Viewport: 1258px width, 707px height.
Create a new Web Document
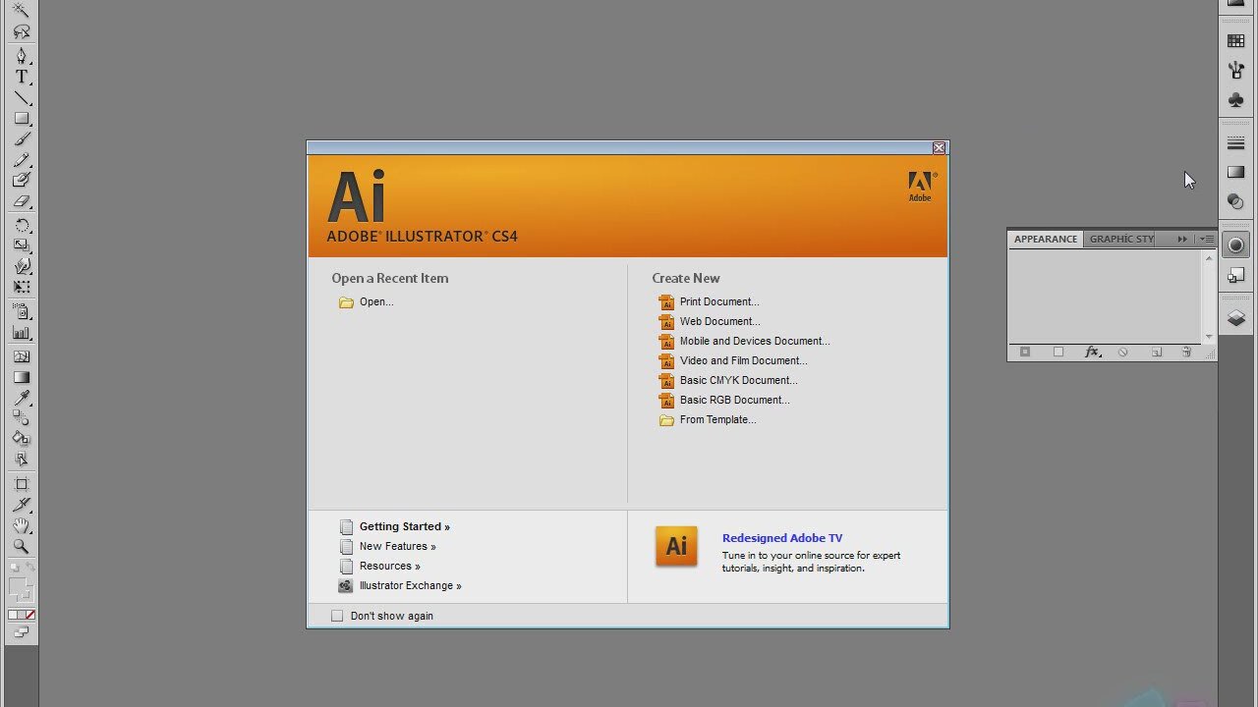tap(710, 321)
